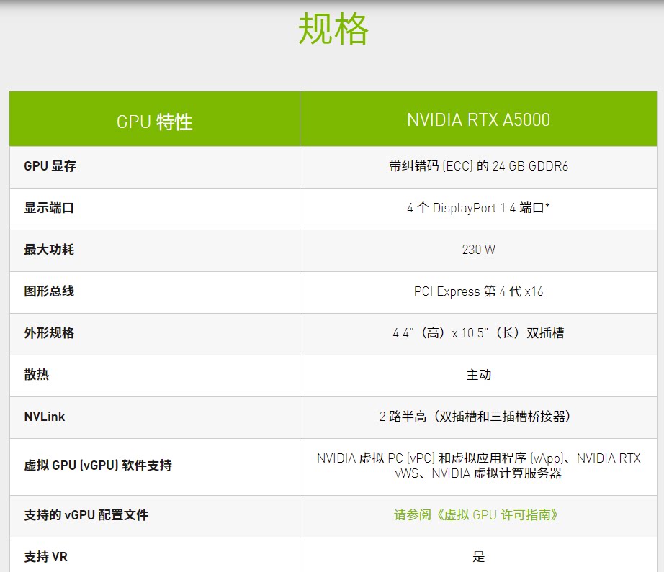Select the 是 value for VR support
This screenshot has height=572, width=664.
click(478, 557)
